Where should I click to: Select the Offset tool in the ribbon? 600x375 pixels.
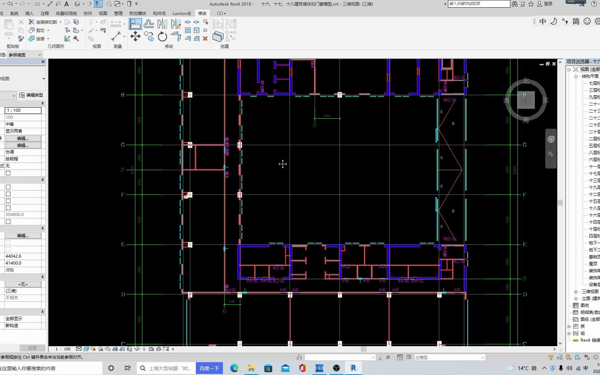[149, 24]
